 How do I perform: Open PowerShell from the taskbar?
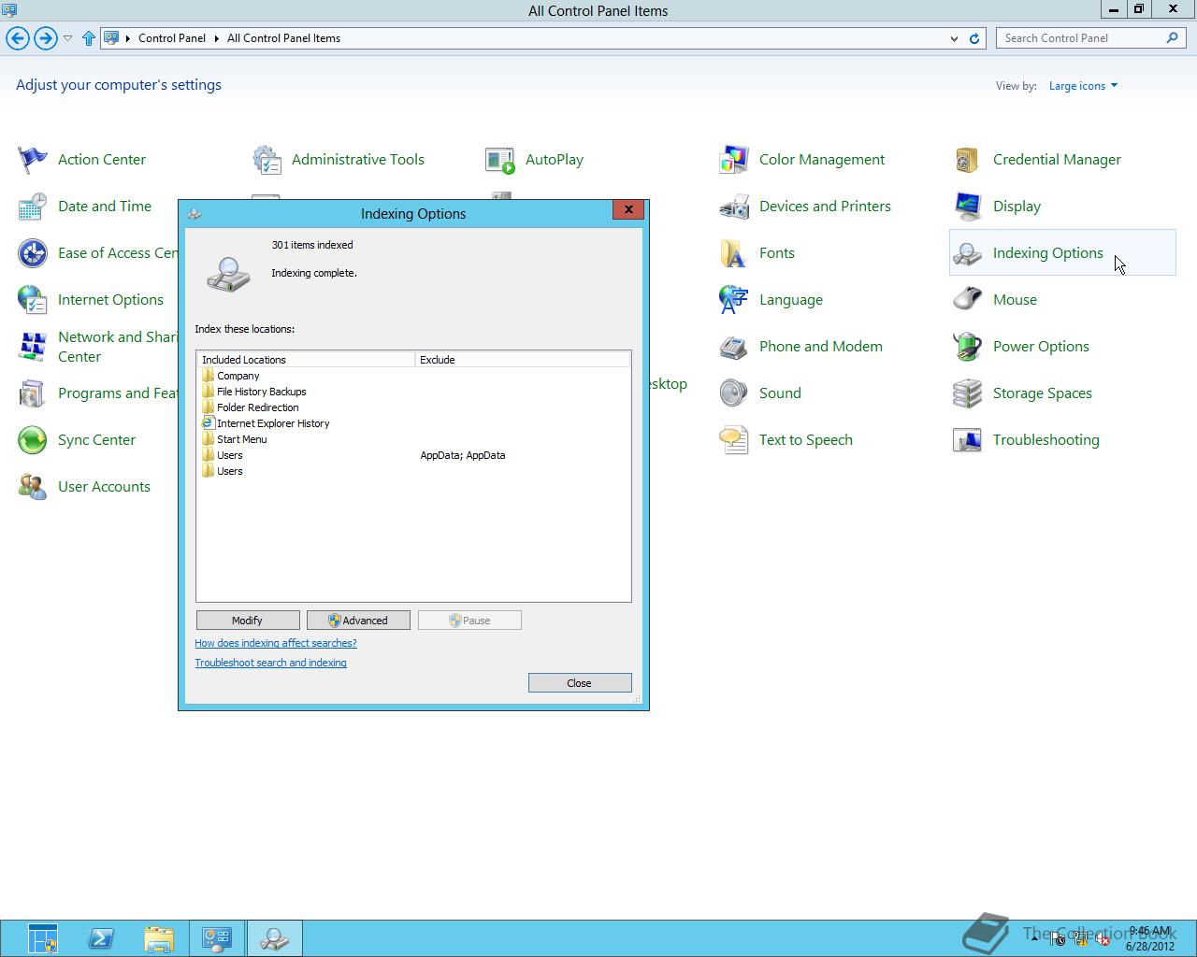click(101, 938)
